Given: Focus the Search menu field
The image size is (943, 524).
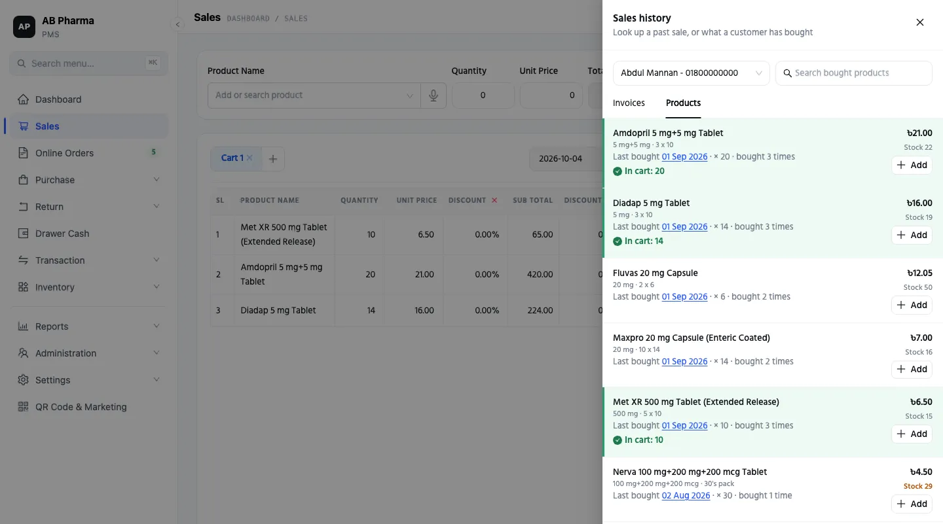Looking at the screenshot, I should click(89, 63).
